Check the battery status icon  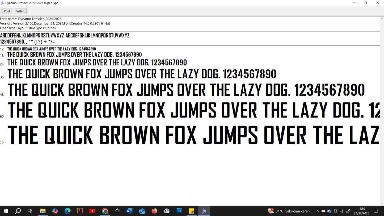coord(323,211)
